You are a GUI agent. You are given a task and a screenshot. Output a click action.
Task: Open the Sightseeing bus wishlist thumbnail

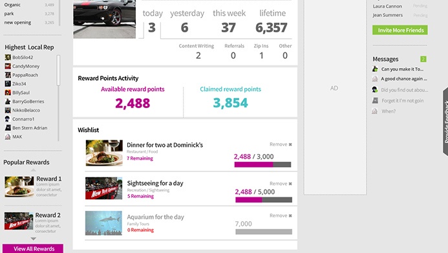pos(103,188)
